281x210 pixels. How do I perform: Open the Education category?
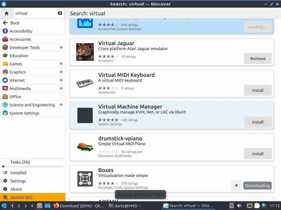pos(33,56)
